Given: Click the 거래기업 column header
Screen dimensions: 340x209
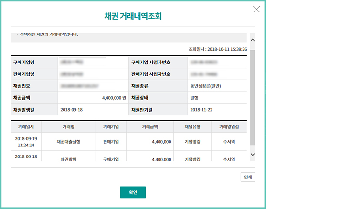Looking at the screenshot, I should 110,127.
